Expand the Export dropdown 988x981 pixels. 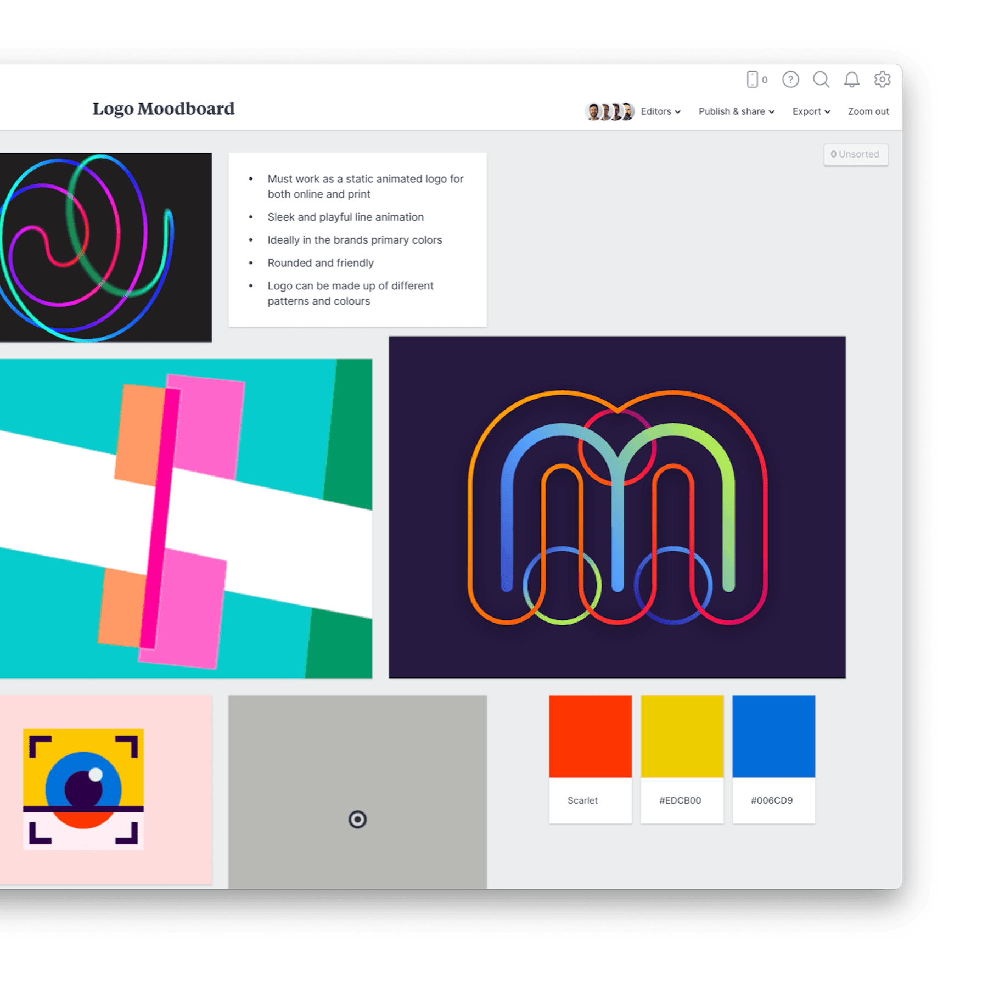point(811,111)
